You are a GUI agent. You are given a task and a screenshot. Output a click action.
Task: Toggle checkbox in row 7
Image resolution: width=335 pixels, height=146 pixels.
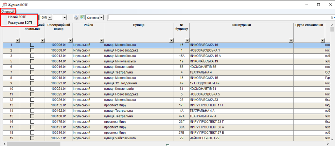click(32, 72)
